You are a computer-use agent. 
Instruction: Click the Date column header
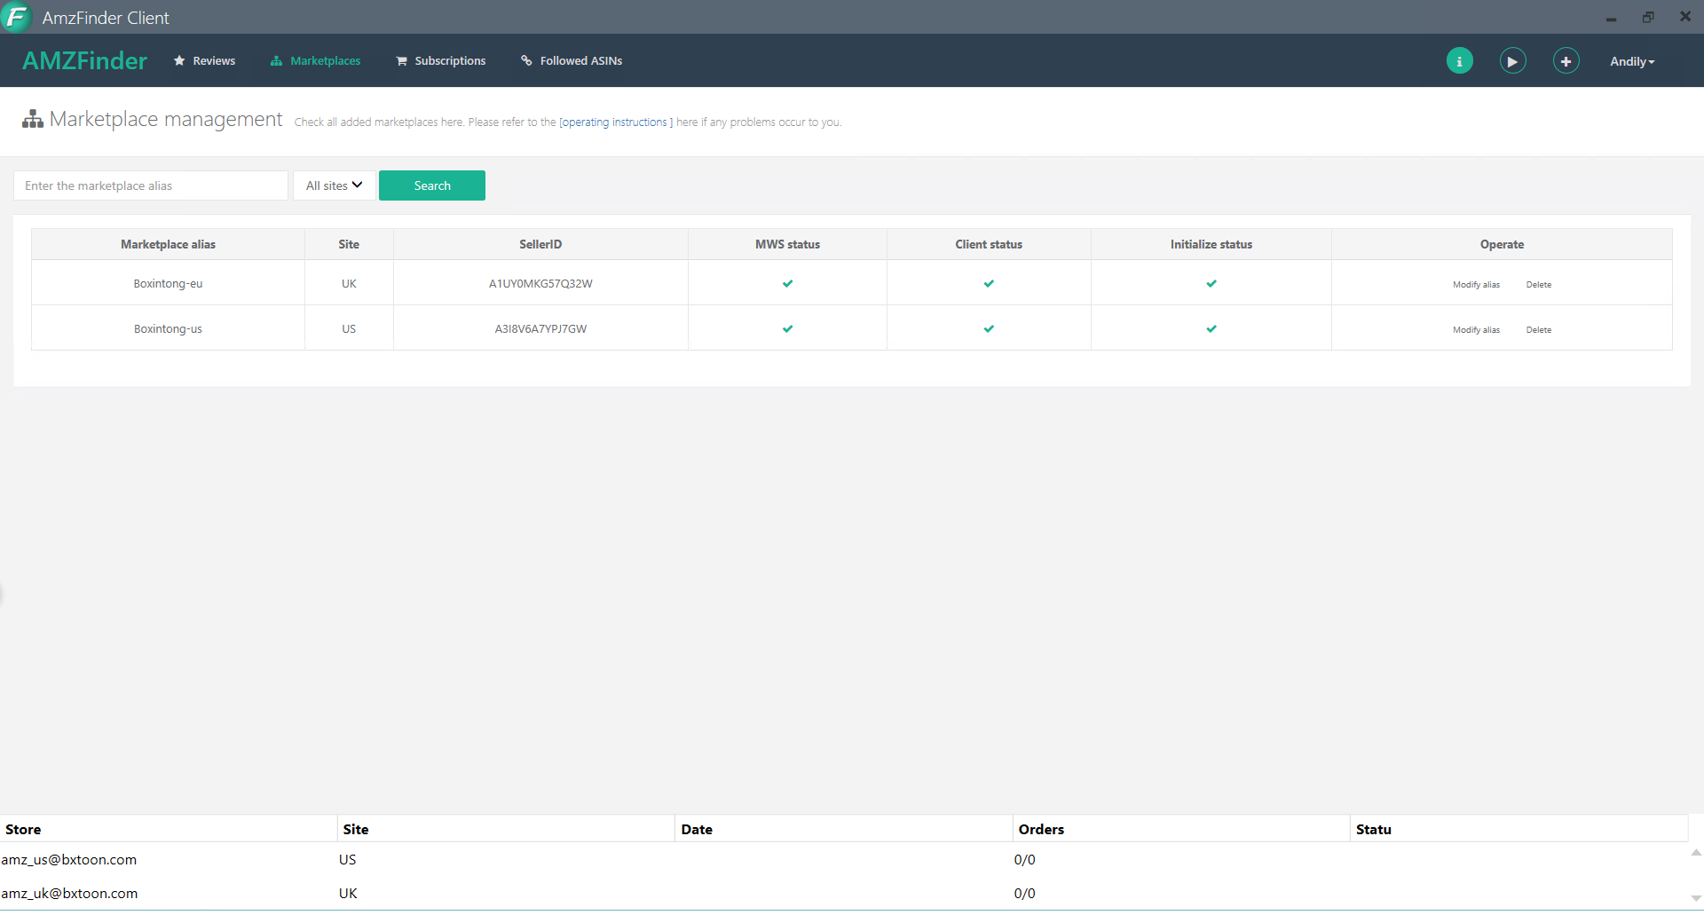click(x=844, y=830)
